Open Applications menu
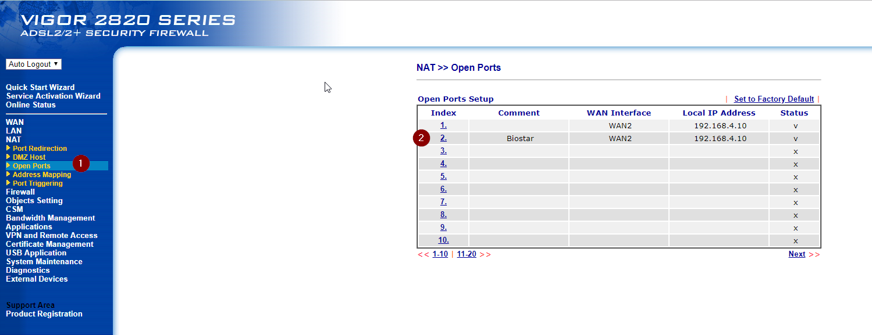 (29, 226)
